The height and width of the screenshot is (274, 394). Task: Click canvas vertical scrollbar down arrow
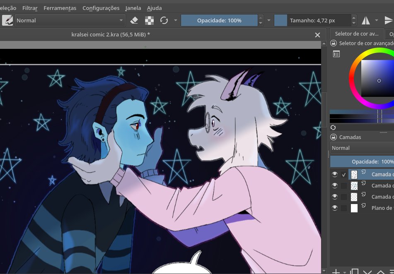coord(324,271)
